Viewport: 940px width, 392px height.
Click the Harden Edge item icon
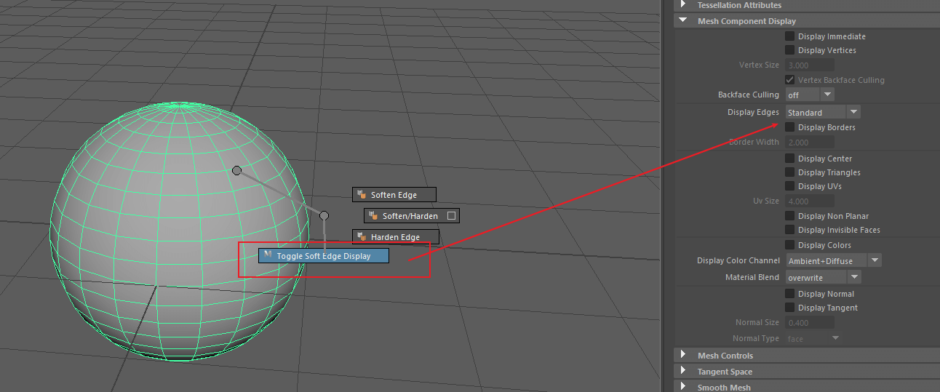click(362, 237)
